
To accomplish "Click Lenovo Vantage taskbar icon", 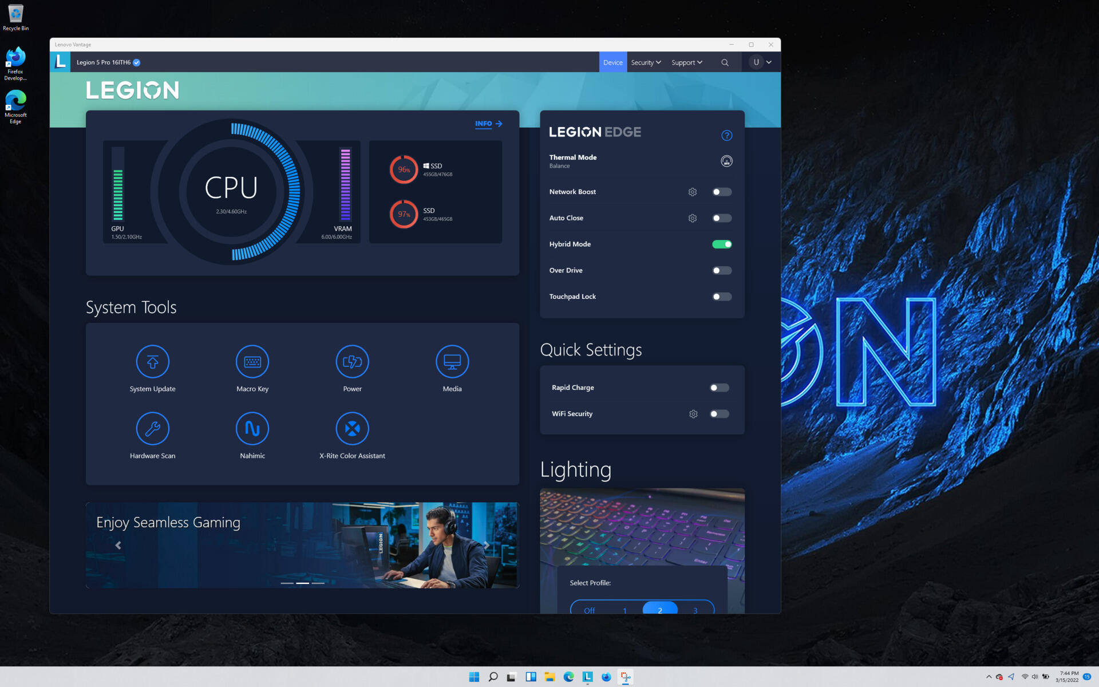I will (587, 677).
